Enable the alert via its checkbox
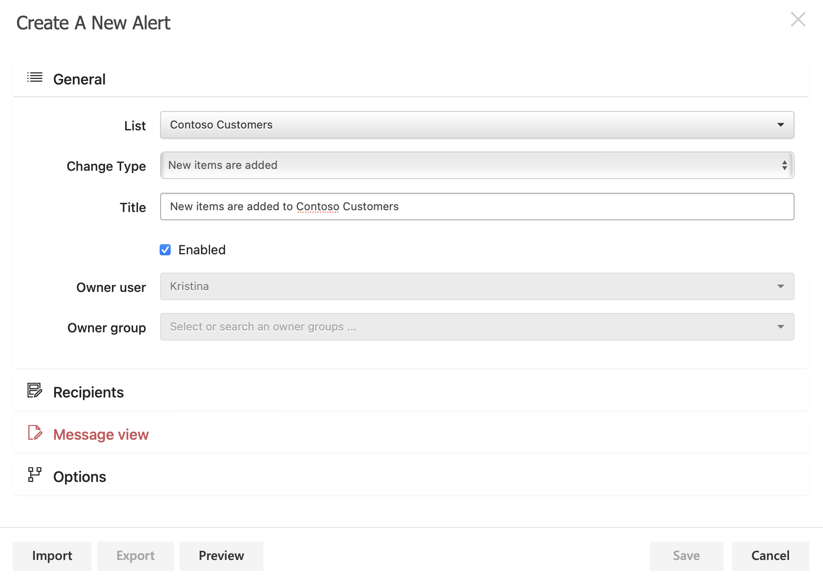The image size is (823, 582). 165,250
